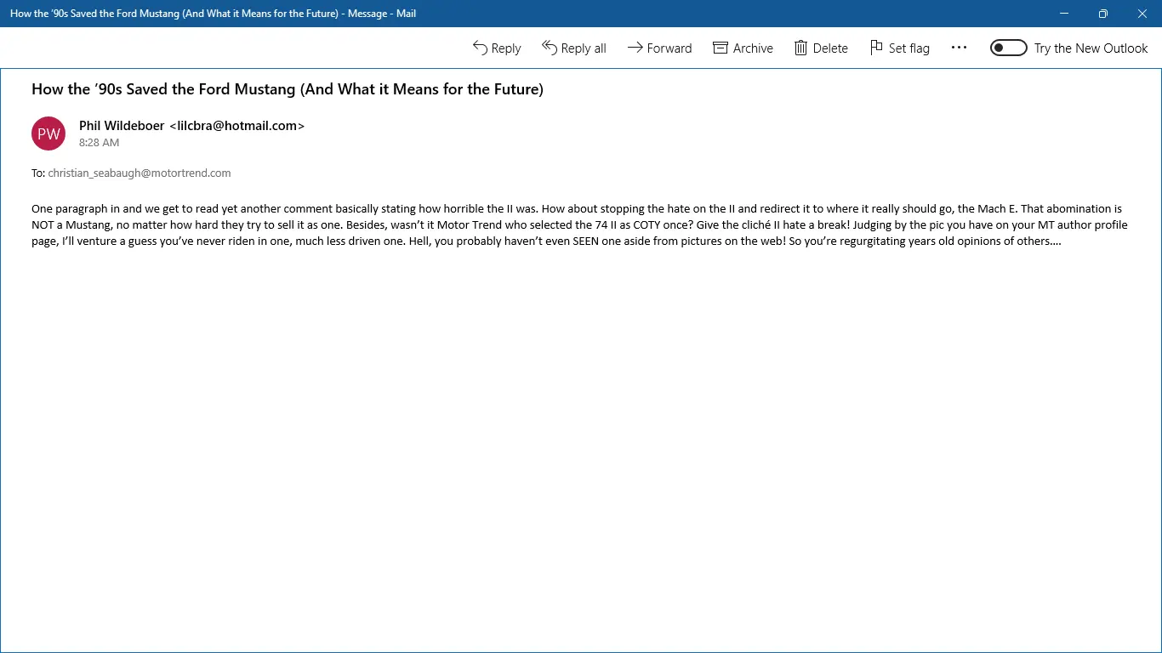
Task: Click inside the email body text
Action: (579, 224)
